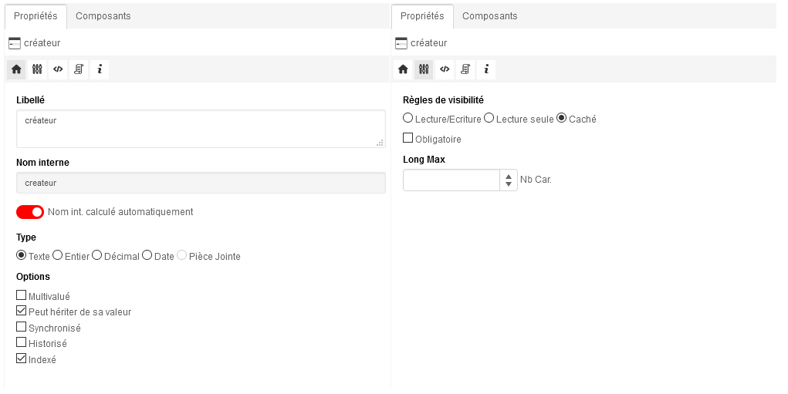
Task: Disable the 'Nom int. calculé automatiquement' toggle
Action: point(30,212)
